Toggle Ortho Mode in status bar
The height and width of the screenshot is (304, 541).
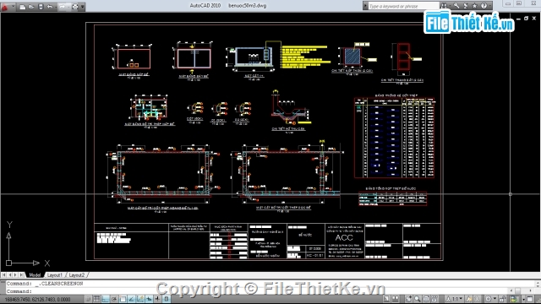click(106, 299)
